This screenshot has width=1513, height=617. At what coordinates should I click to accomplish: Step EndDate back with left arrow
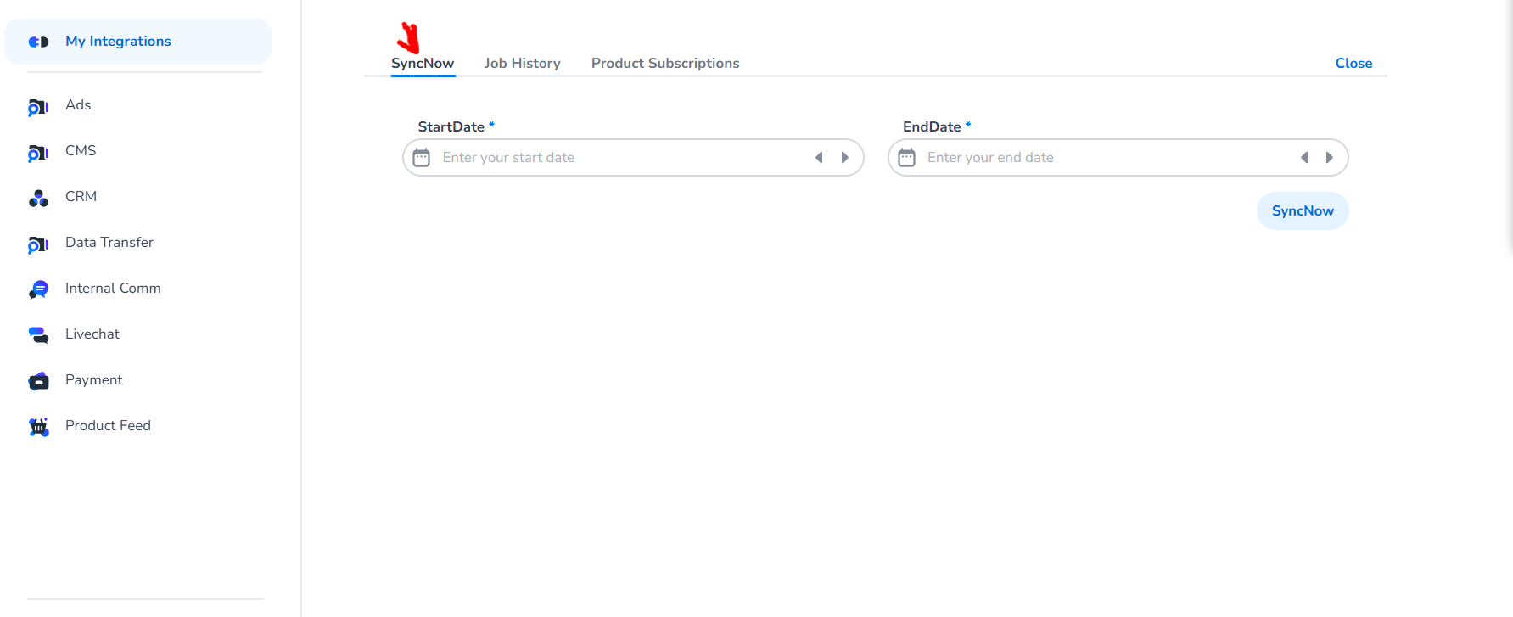(x=1304, y=158)
